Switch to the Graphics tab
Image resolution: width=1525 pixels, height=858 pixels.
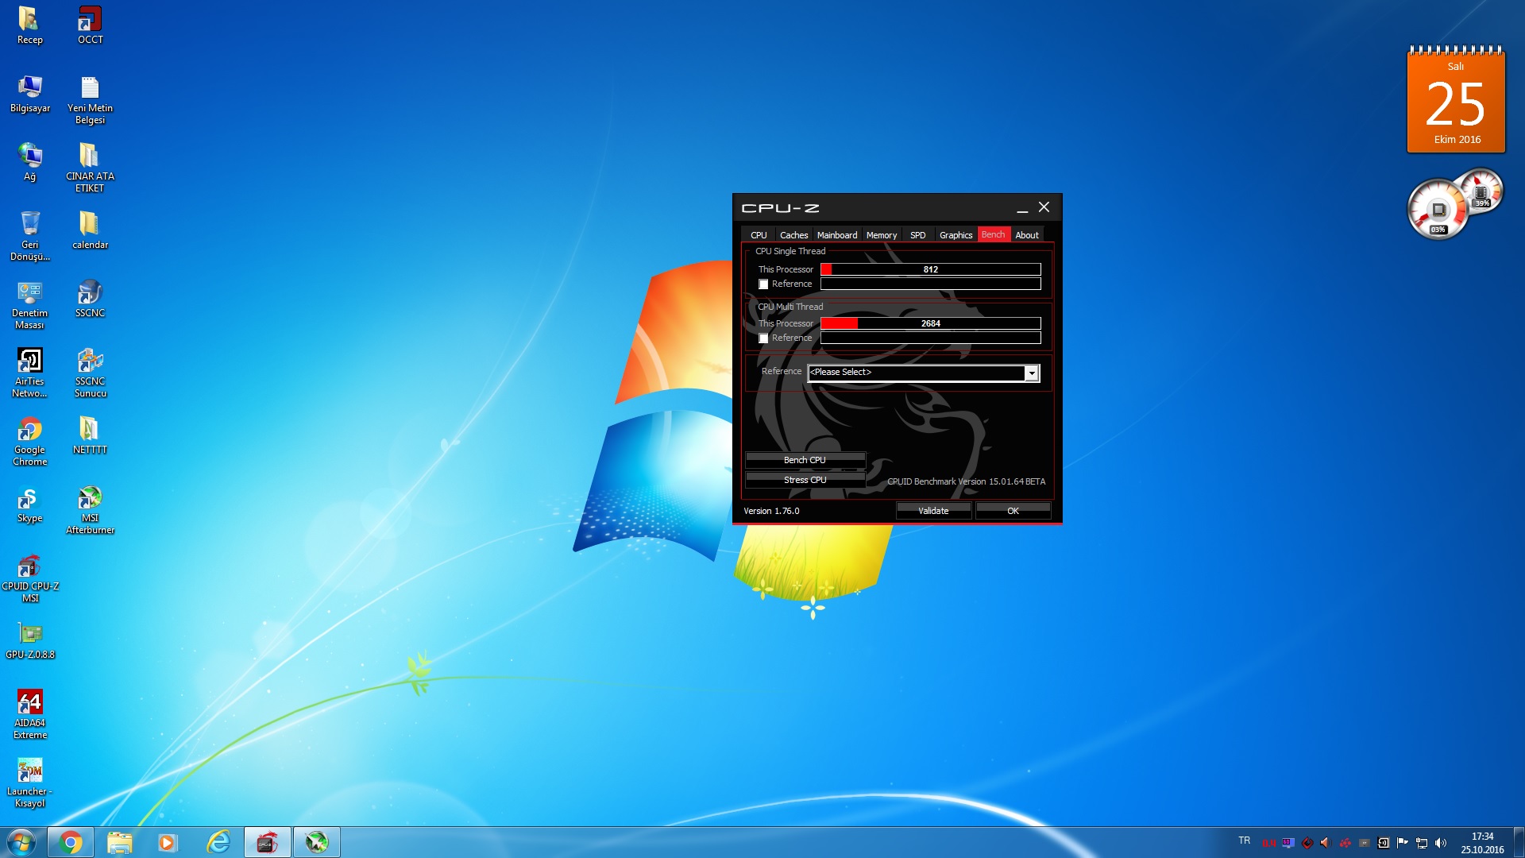point(956,235)
